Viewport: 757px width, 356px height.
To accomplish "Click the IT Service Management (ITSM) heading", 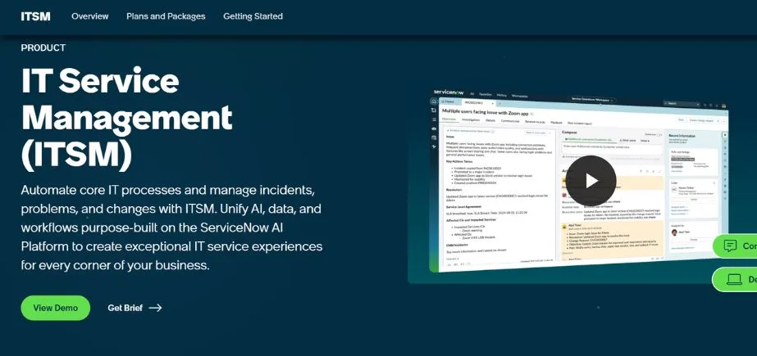I will click(x=126, y=119).
